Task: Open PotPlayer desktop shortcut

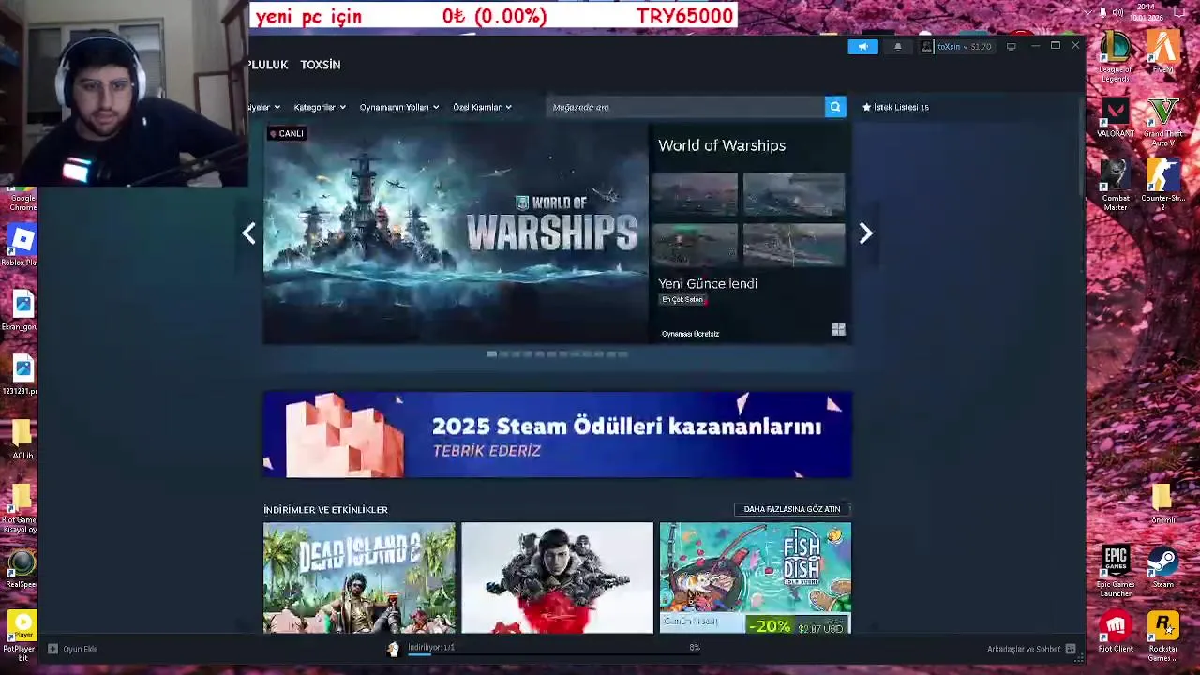Action: (22, 637)
